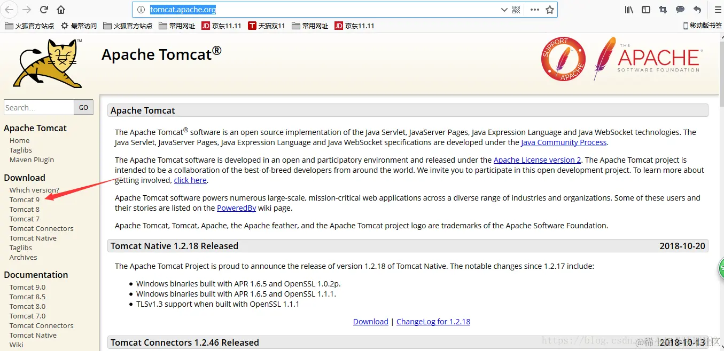Open Tomcat 7.0 documentation link
Screen dimensions: 724x351
coord(27,316)
